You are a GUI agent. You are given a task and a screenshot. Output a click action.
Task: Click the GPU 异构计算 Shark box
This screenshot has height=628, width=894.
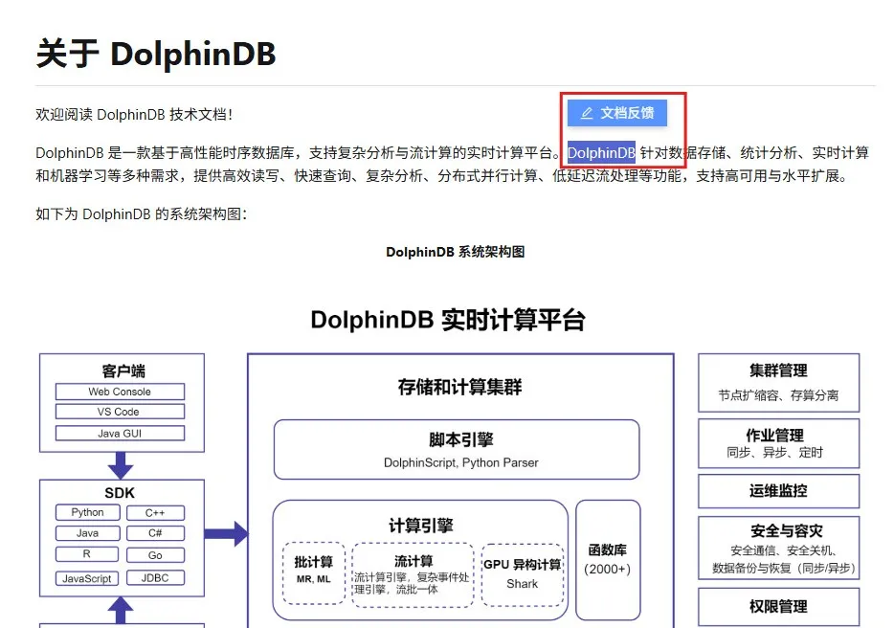(523, 575)
